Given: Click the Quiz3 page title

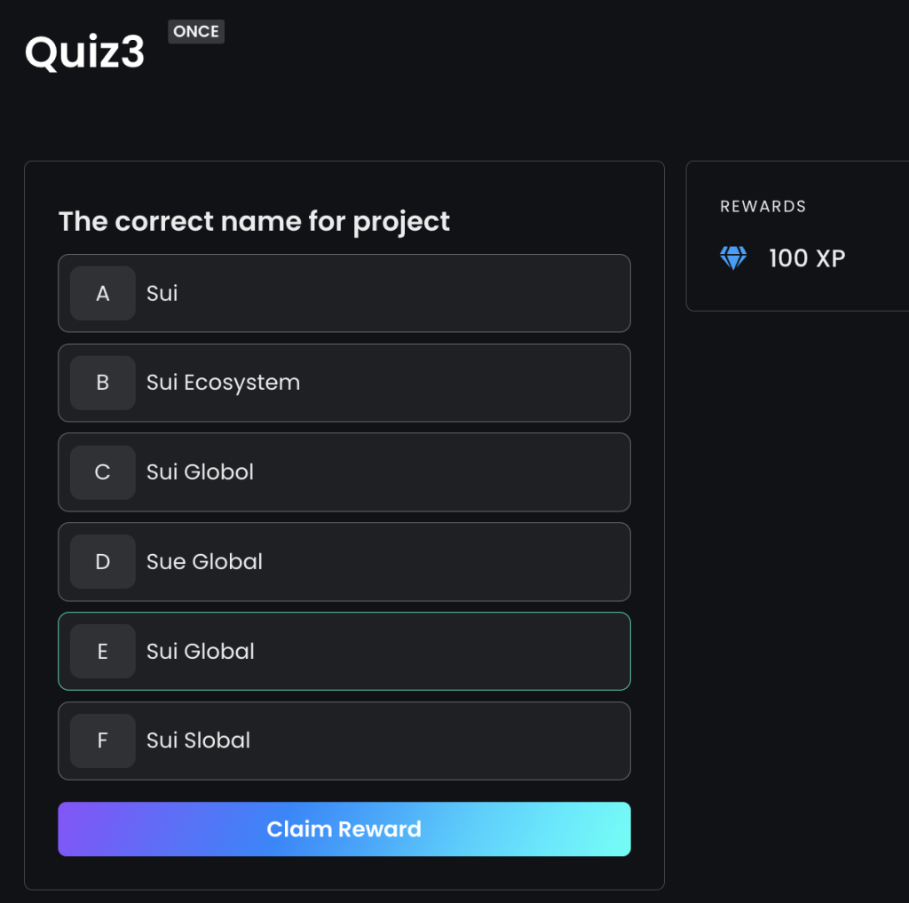Looking at the screenshot, I should (84, 52).
